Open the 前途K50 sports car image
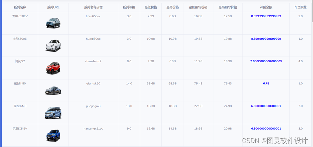This screenshot has width=313, height=147. [x=53, y=91]
